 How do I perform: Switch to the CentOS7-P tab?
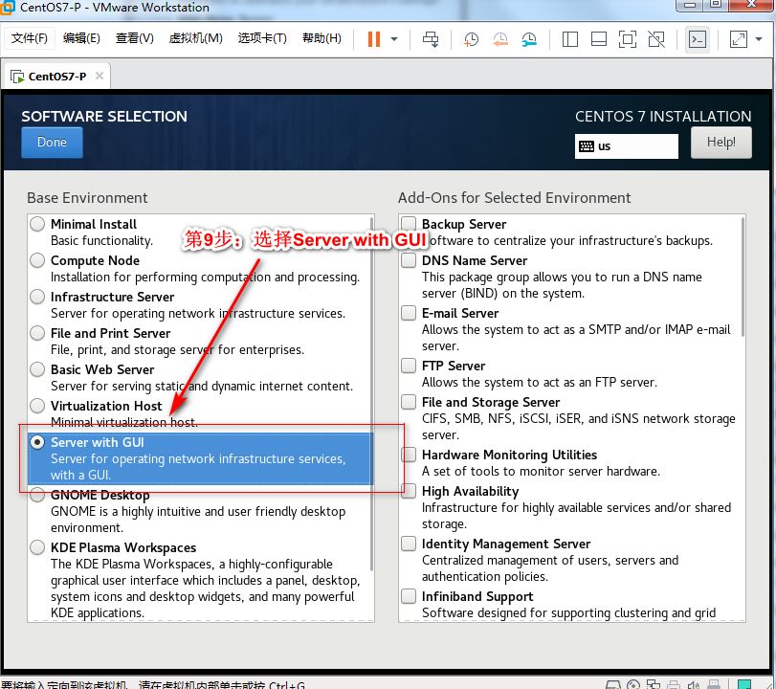[x=56, y=76]
